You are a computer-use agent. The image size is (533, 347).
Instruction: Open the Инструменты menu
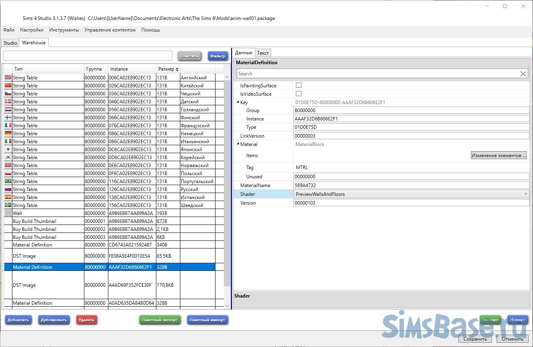tap(64, 30)
